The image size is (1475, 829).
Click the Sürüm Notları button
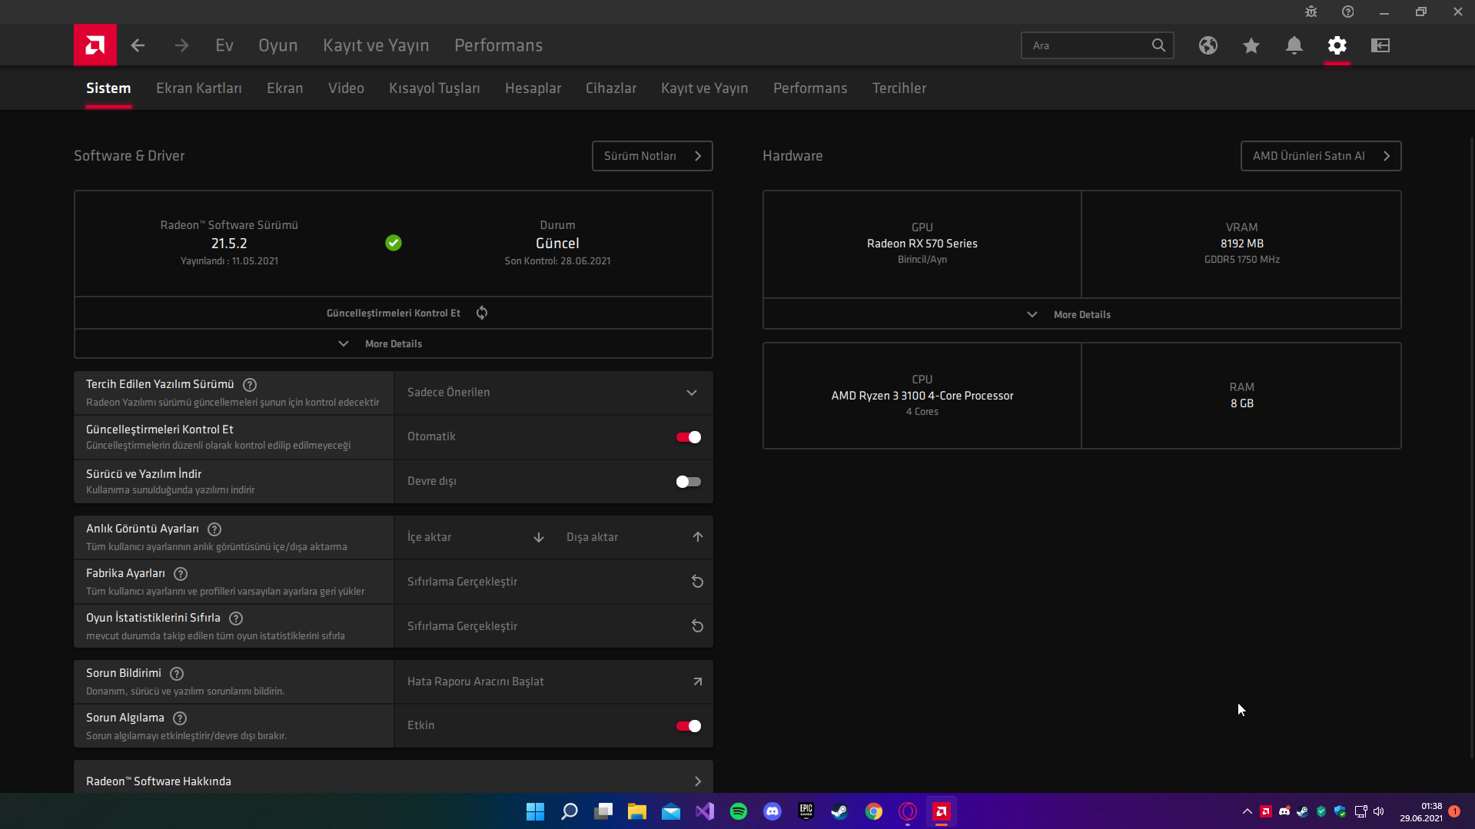pyautogui.click(x=652, y=156)
